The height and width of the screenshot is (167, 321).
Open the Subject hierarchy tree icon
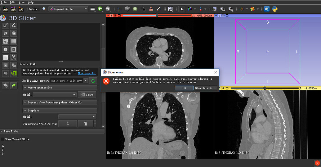120,9
